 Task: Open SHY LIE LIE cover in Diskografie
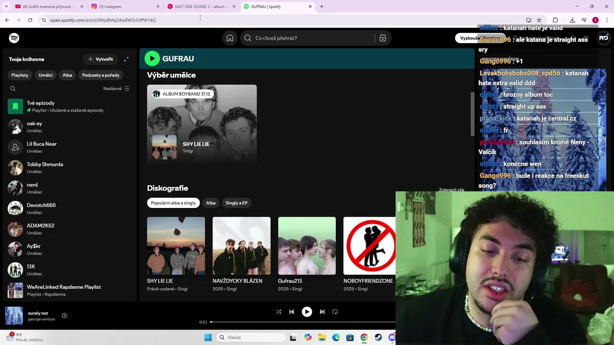tap(176, 246)
